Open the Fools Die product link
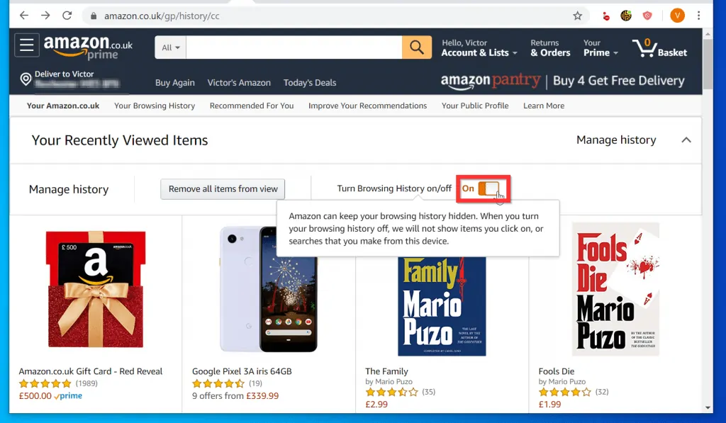The image size is (726, 423). [557, 371]
